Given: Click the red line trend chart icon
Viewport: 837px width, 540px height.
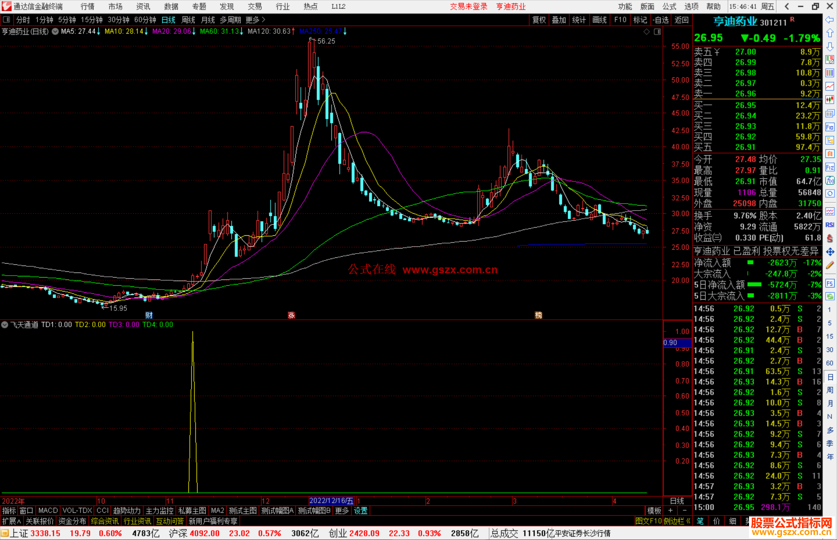Looking at the screenshot, I should click(830, 86).
